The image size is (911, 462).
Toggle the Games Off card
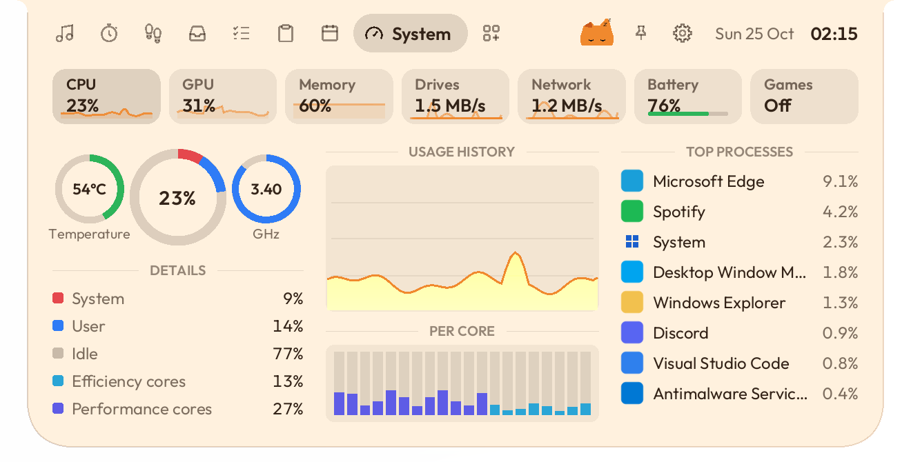[804, 97]
